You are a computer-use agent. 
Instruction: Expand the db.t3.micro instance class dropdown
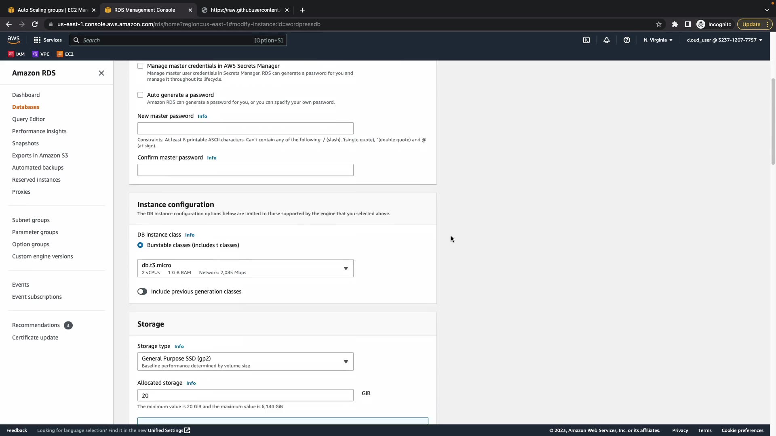[x=245, y=268]
